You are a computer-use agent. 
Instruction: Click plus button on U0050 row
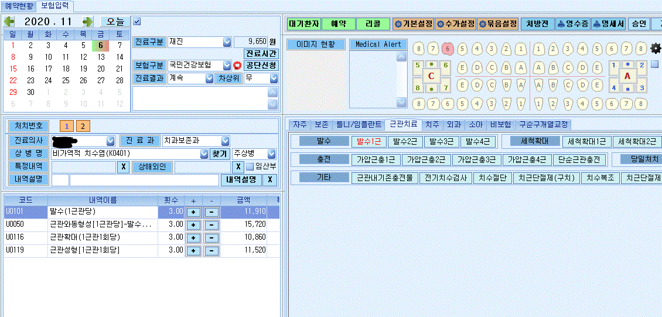click(193, 225)
